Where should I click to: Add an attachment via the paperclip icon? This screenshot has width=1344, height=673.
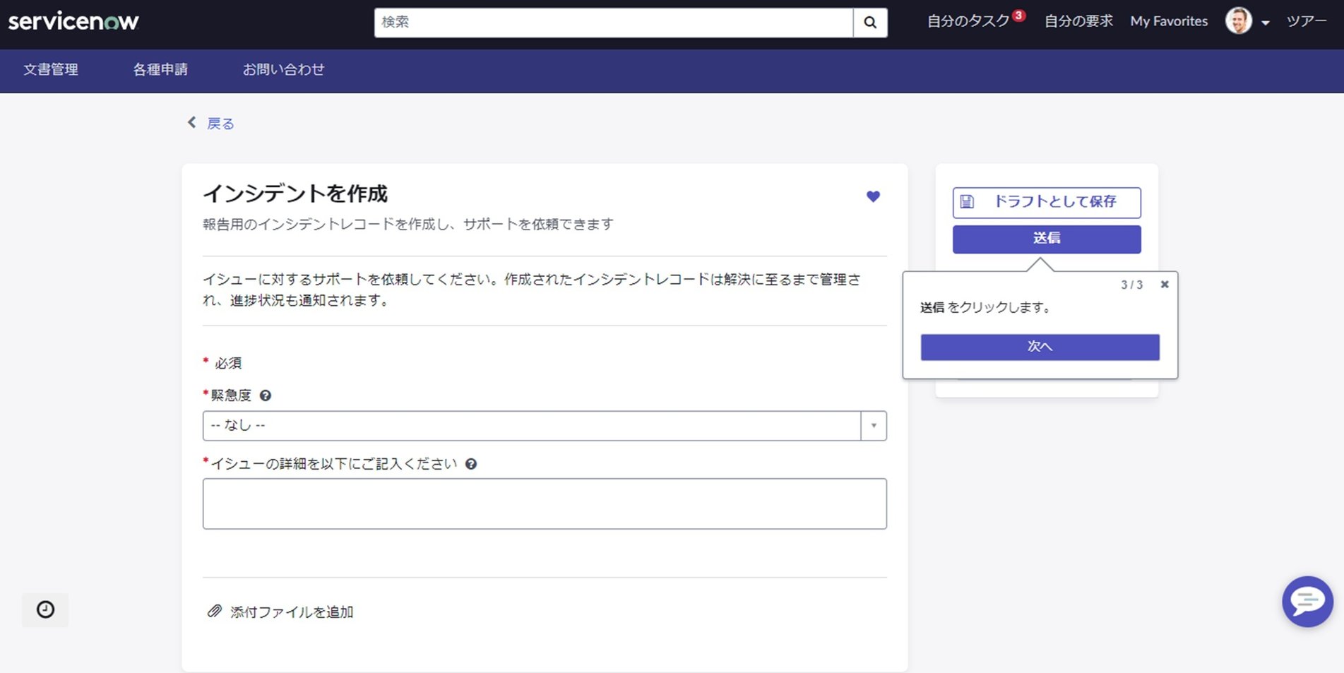[x=213, y=612]
